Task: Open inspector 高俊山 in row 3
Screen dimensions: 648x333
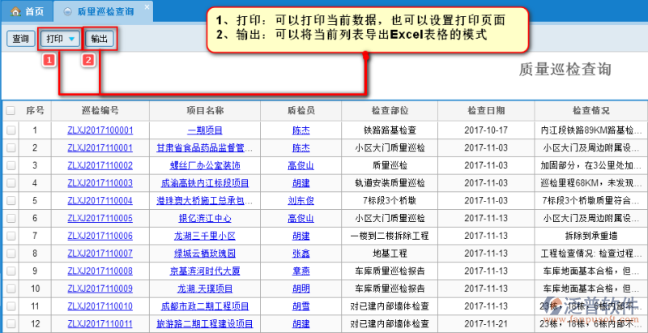Action: tap(301, 165)
